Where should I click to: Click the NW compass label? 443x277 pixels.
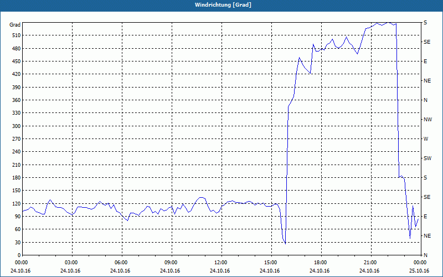pyautogui.click(x=427, y=120)
